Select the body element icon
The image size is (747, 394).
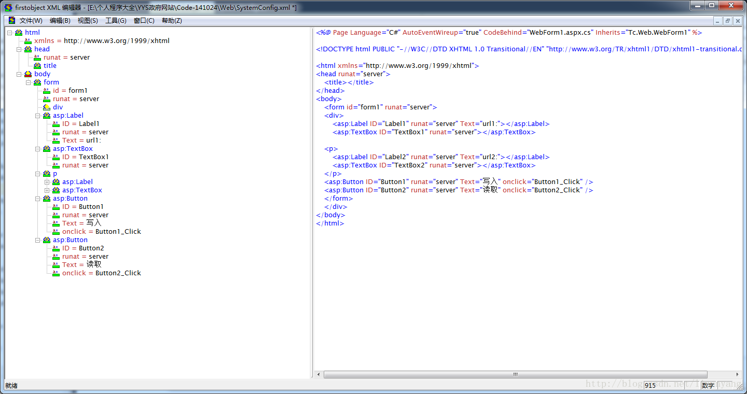point(28,74)
